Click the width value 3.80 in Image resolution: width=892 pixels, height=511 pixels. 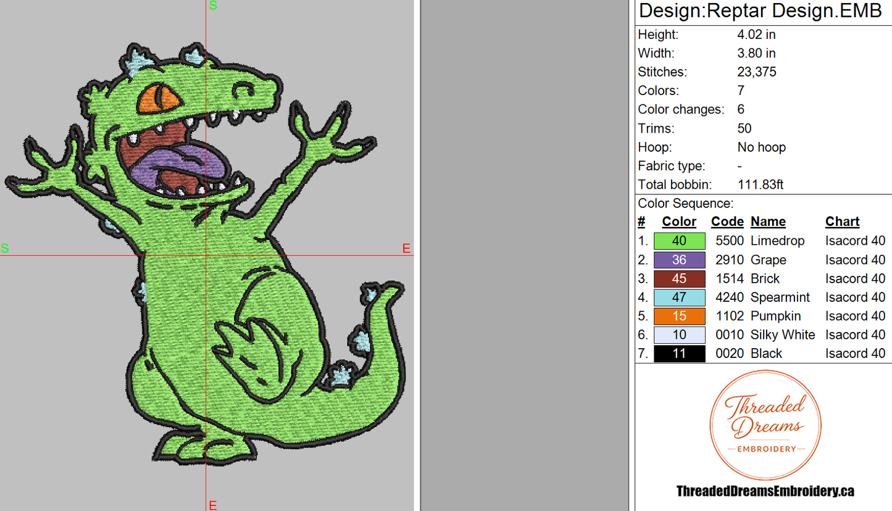(756, 53)
